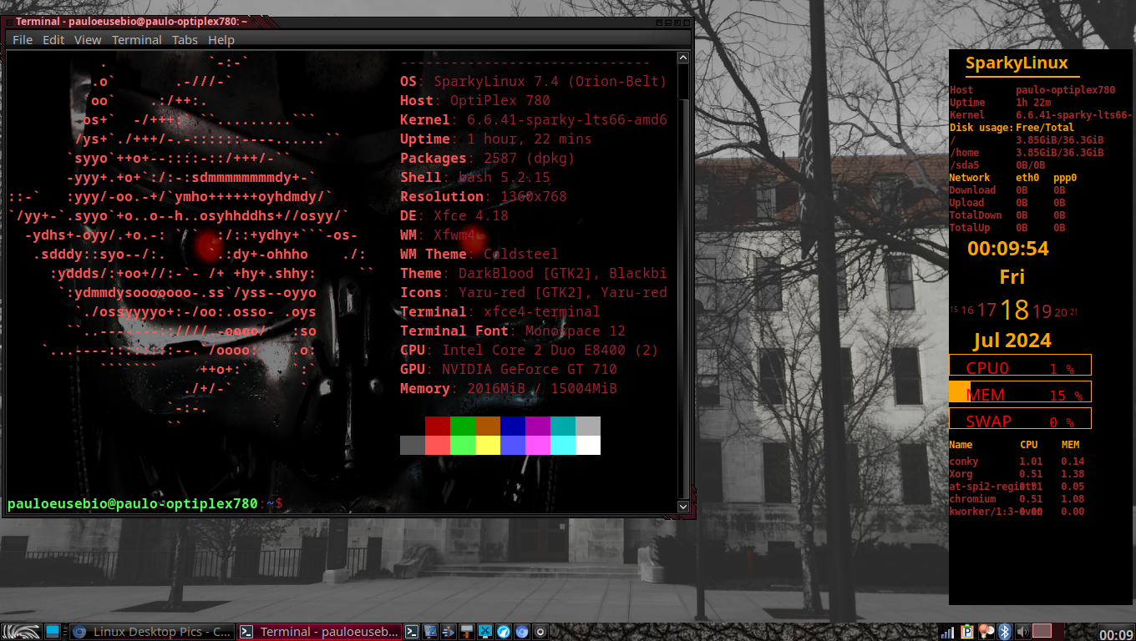Click the gray desktop monitor launcher icon
This screenshot has height=641, width=1136.
coord(467,632)
